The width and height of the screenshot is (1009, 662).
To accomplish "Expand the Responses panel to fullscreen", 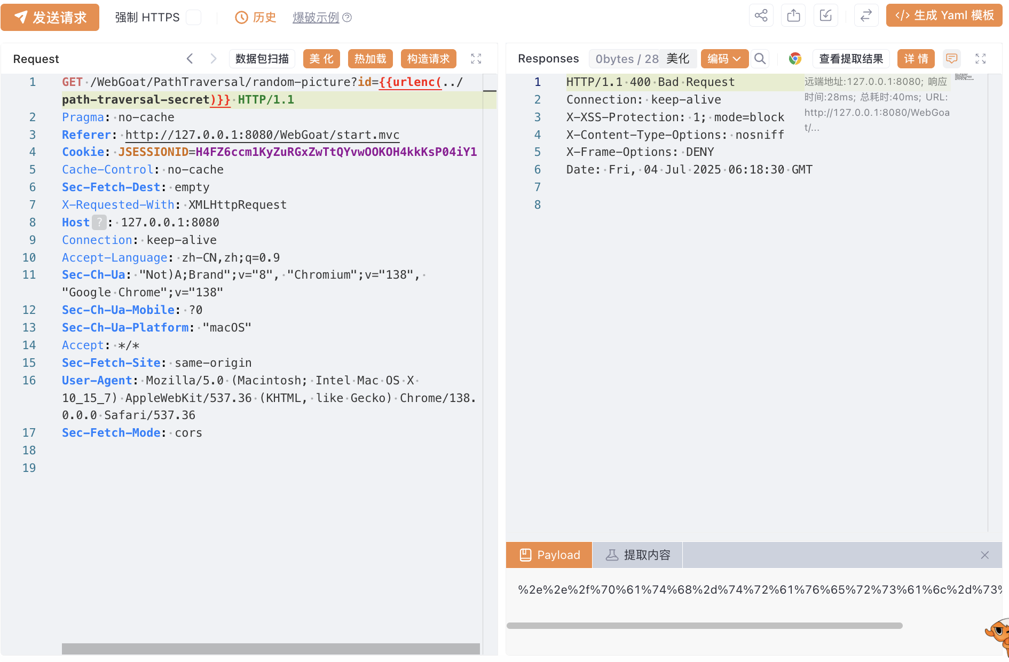I will pyautogui.click(x=981, y=59).
